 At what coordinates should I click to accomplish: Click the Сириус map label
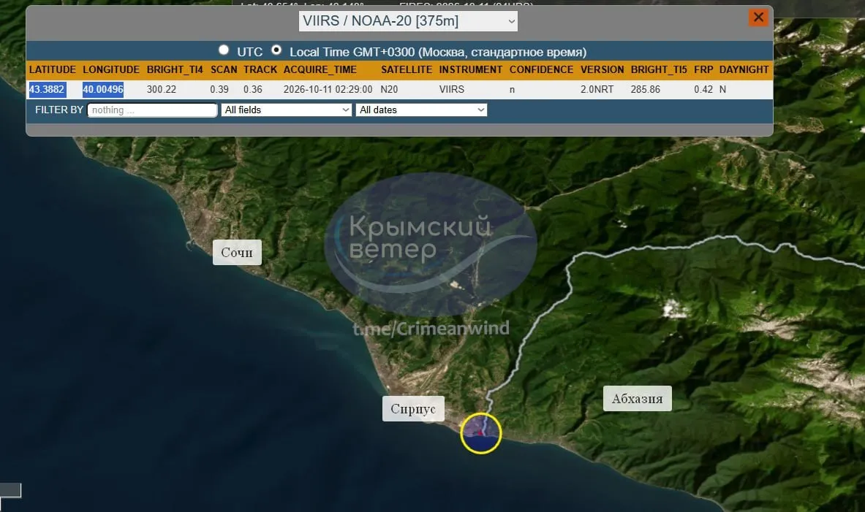413,408
